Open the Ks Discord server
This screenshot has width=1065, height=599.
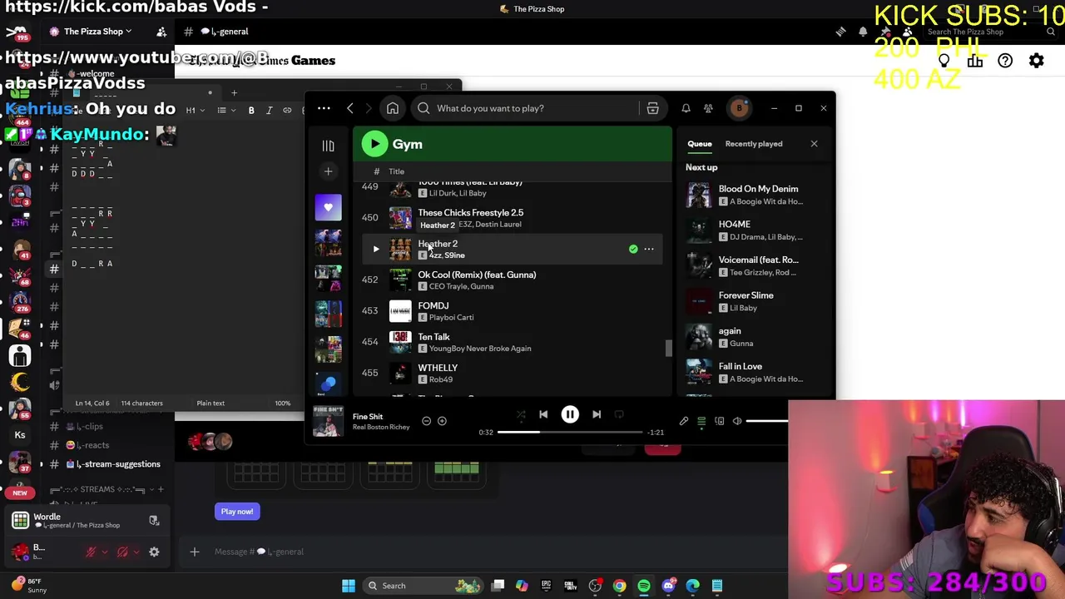20,434
